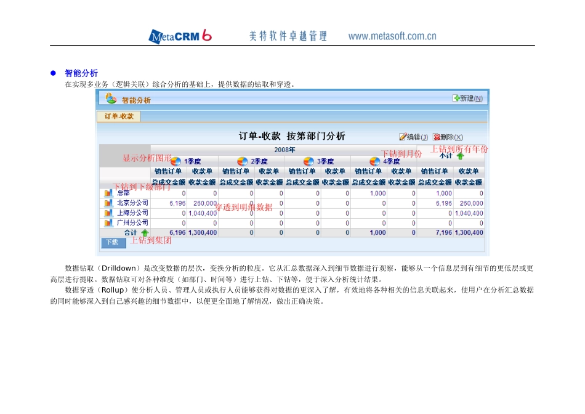Click the 合计 row label
Screen dimensions: 585x414
pyautogui.click(x=131, y=233)
